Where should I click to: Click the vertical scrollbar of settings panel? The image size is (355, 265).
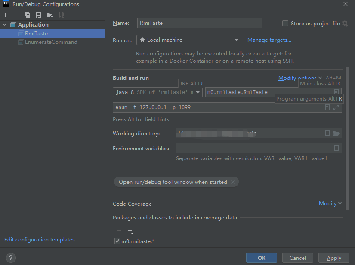(x=347, y=138)
